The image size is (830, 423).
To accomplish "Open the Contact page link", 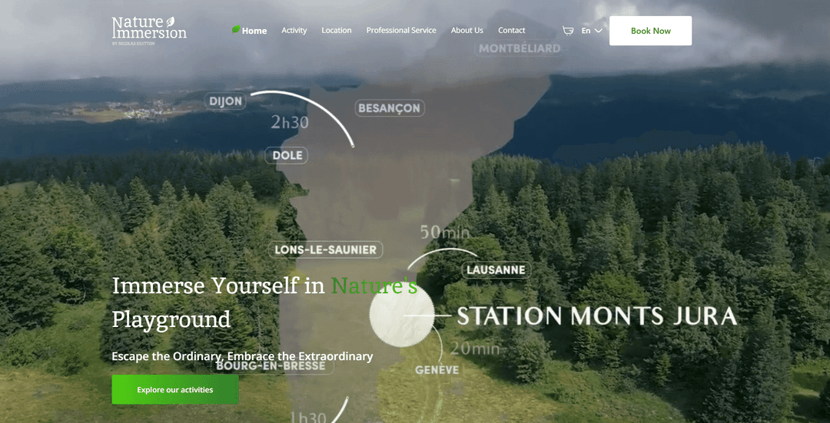I will pyautogui.click(x=511, y=31).
